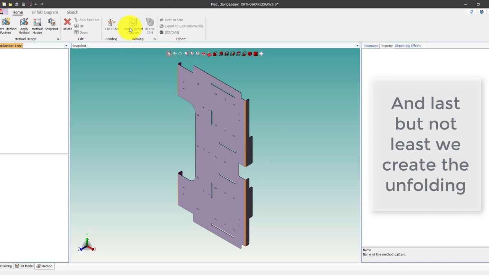
Task: Open the Rendering Effects panel tab
Action: (x=408, y=46)
